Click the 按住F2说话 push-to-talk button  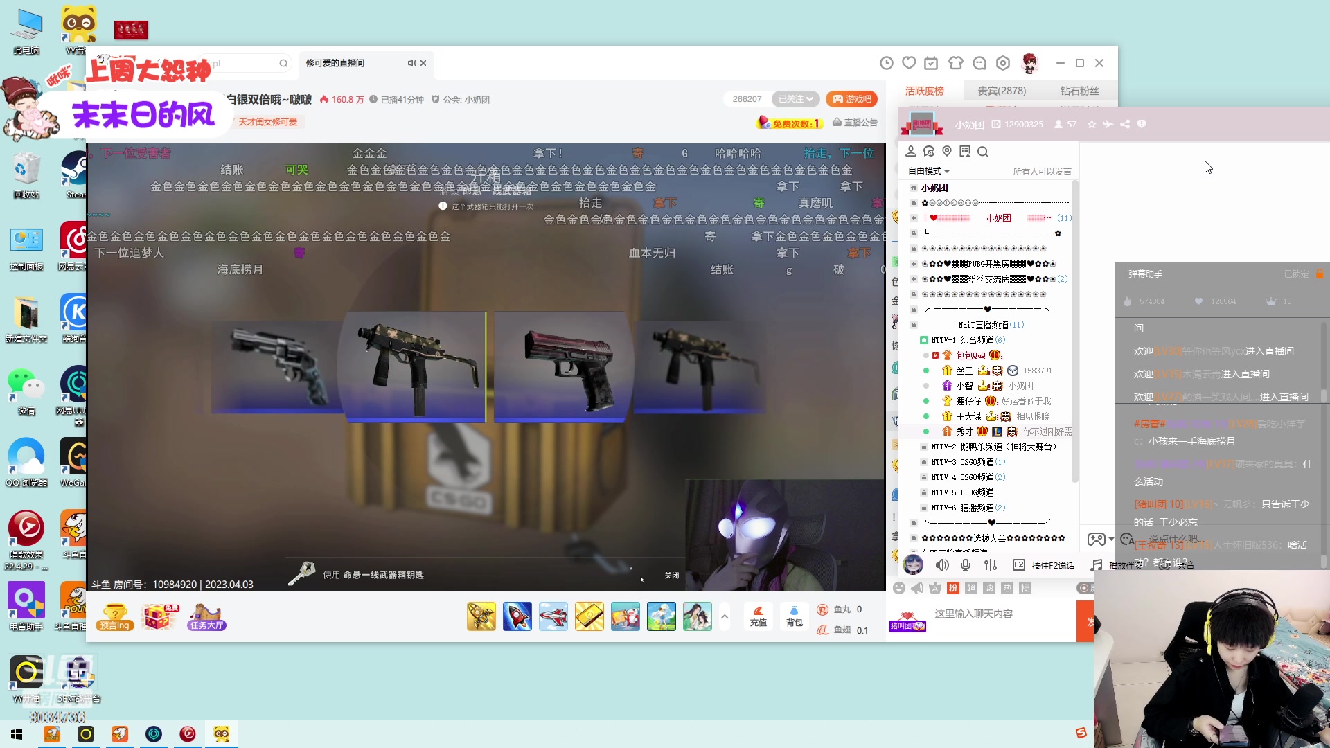click(1044, 565)
